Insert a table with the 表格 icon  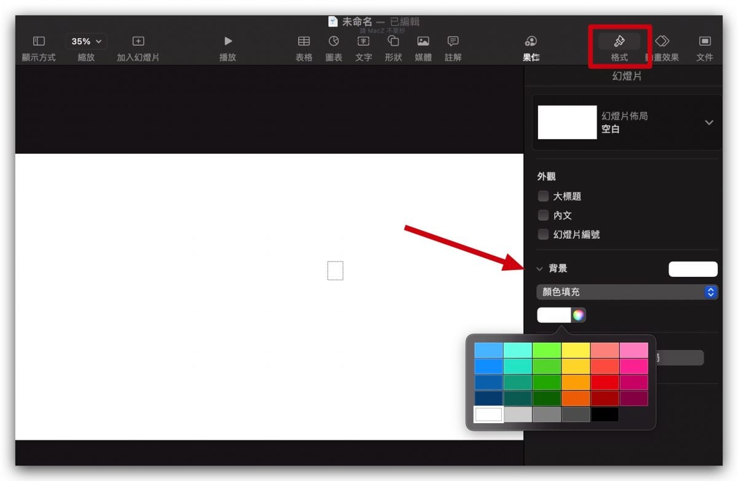(x=304, y=41)
